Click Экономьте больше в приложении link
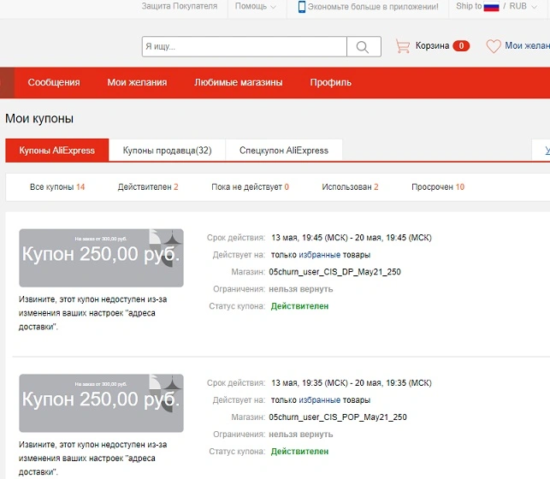 (x=373, y=7)
